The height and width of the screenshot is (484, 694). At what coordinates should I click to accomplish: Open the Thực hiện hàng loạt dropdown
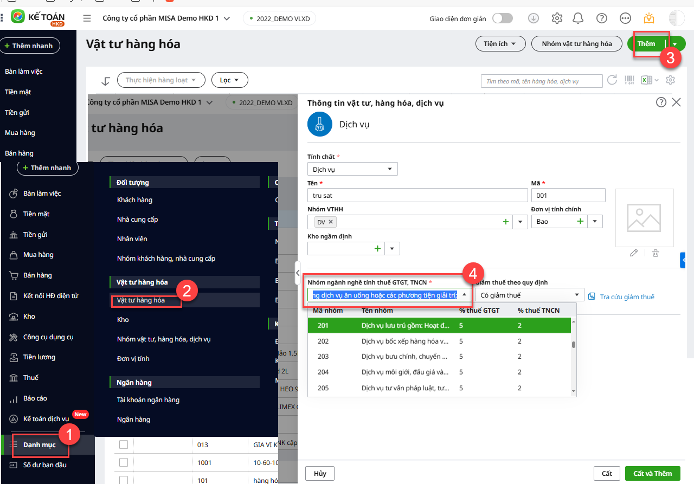[161, 80]
